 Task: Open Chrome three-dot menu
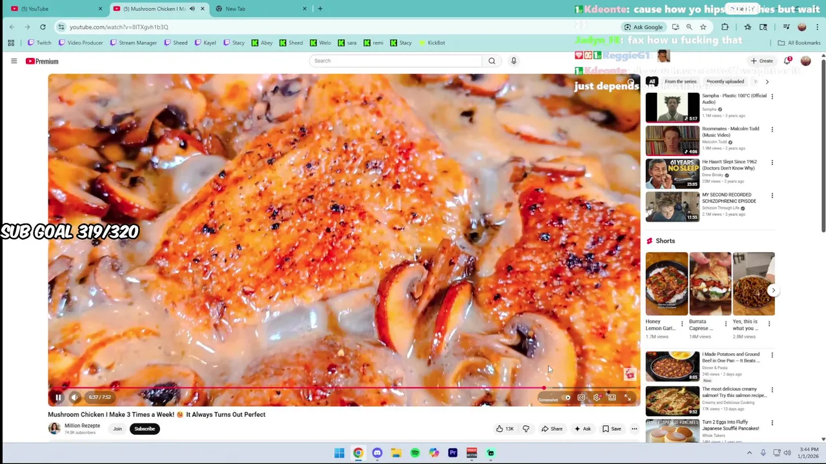817,27
